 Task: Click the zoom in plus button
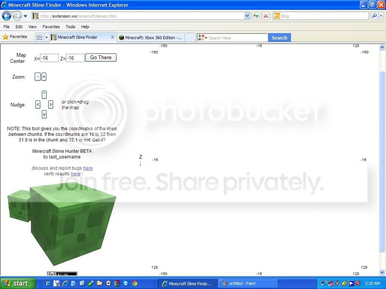point(44,77)
